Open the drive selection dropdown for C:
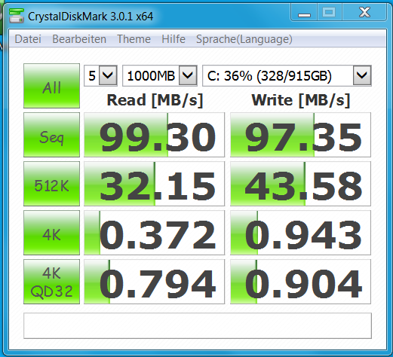Image resolution: width=393 pixels, height=357 pixels. pos(287,75)
